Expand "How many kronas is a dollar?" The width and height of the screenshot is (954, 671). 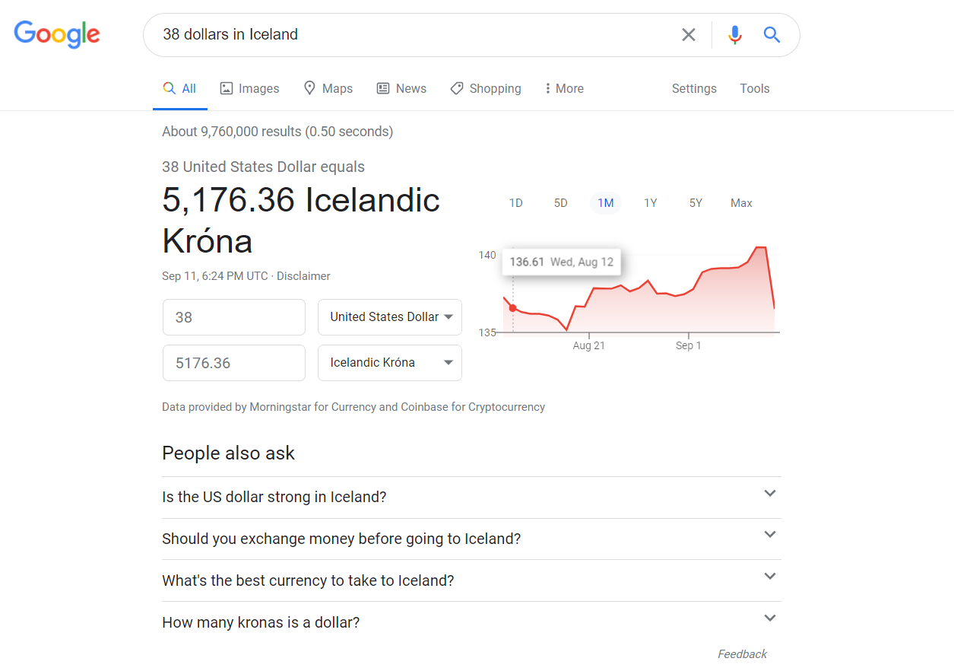coord(471,622)
